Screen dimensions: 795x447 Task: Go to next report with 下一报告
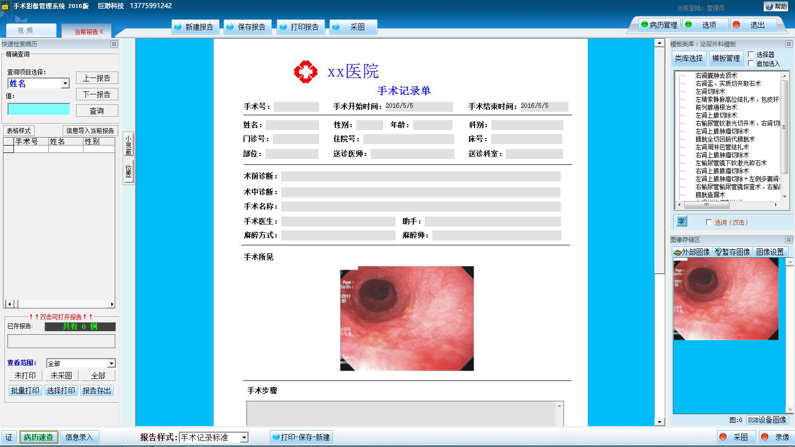(x=97, y=94)
